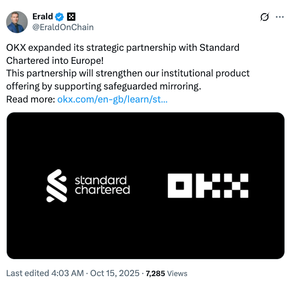Follow the okx.com/en-gb/learn link
This screenshot has width=293, height=286.
112,99
